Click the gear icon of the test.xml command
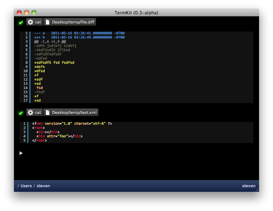Screen dimensions: 273x211 (x=30, y=113)
